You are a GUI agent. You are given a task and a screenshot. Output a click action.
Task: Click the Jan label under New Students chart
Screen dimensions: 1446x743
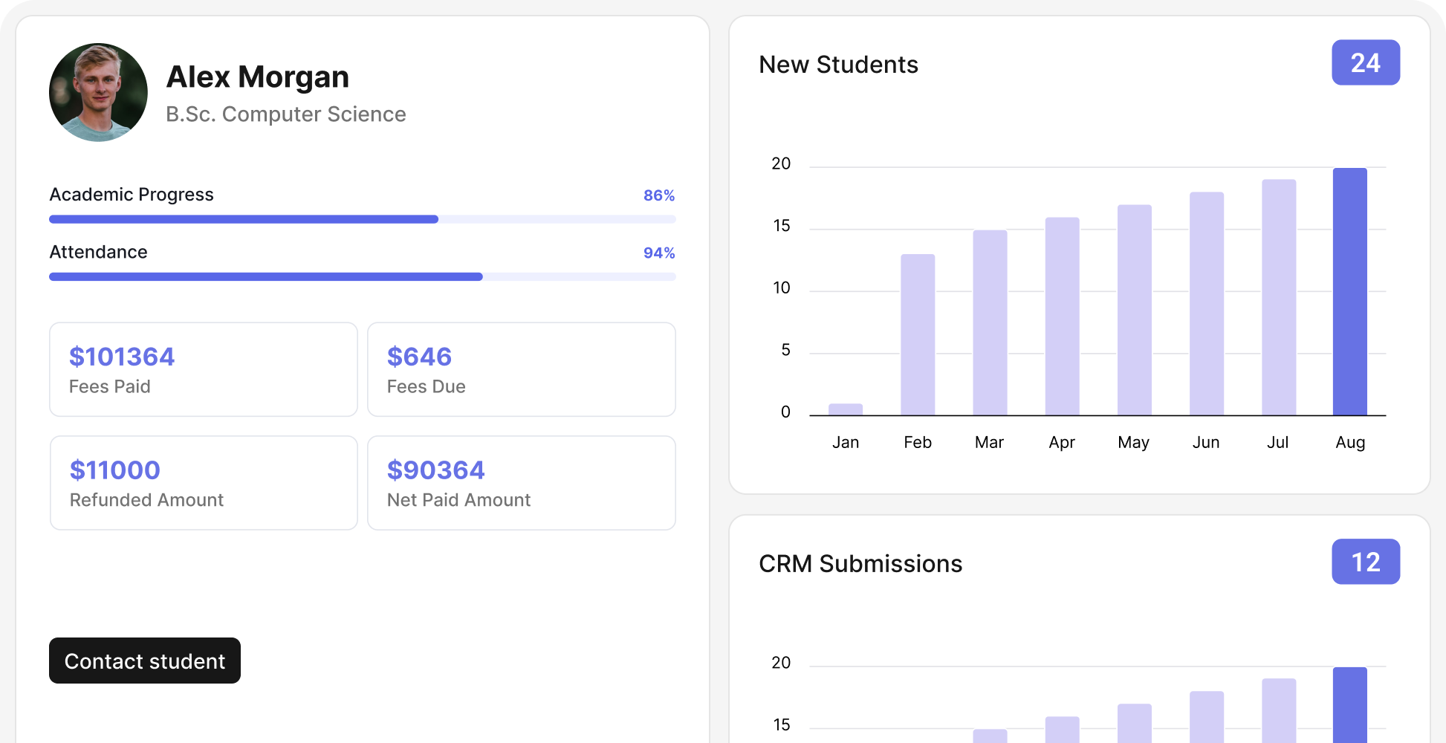(846, 442)
